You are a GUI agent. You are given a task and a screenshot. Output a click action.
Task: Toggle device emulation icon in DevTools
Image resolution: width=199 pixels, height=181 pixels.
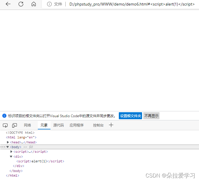[x=15, y=125]
